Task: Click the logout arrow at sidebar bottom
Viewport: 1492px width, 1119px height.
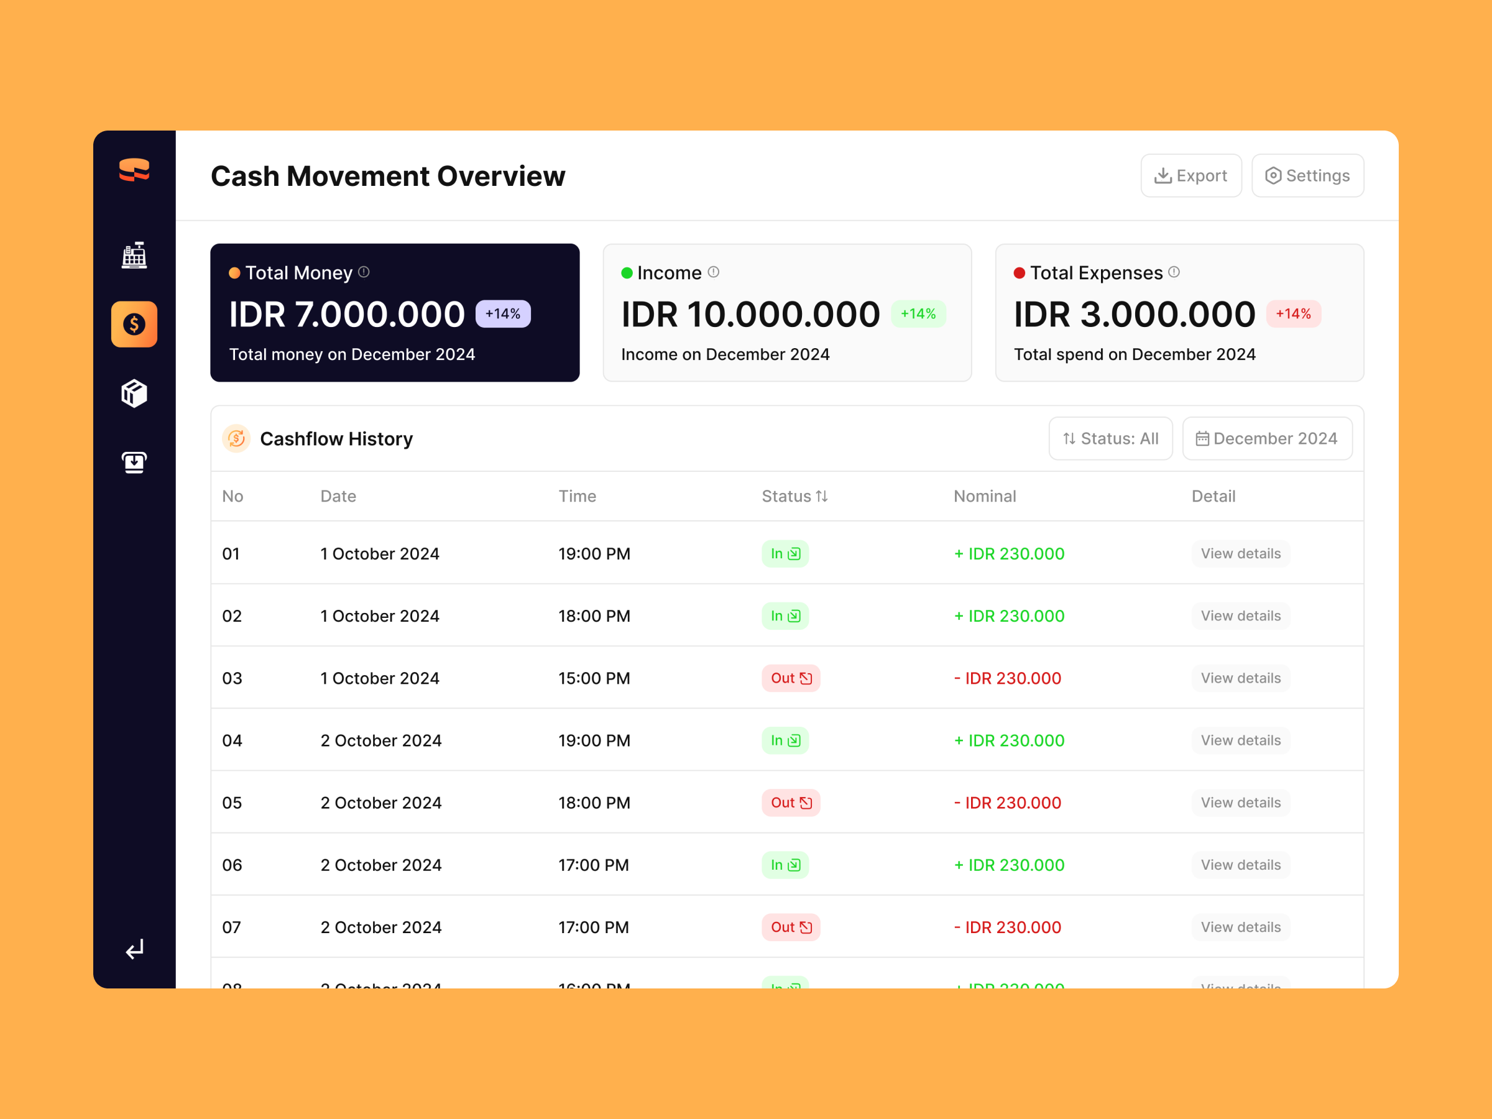Action: point(134,949)
